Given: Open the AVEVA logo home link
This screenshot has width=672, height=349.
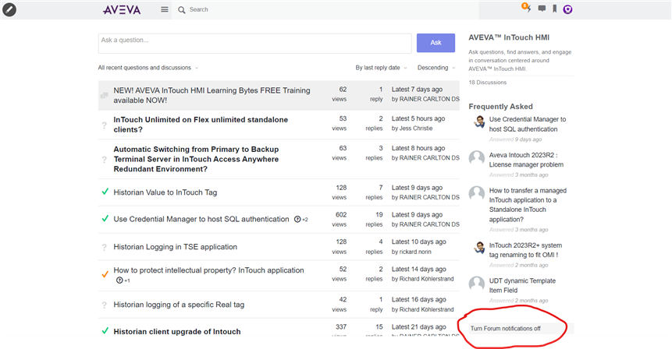Looking at the screenshot, I should 122,9.
